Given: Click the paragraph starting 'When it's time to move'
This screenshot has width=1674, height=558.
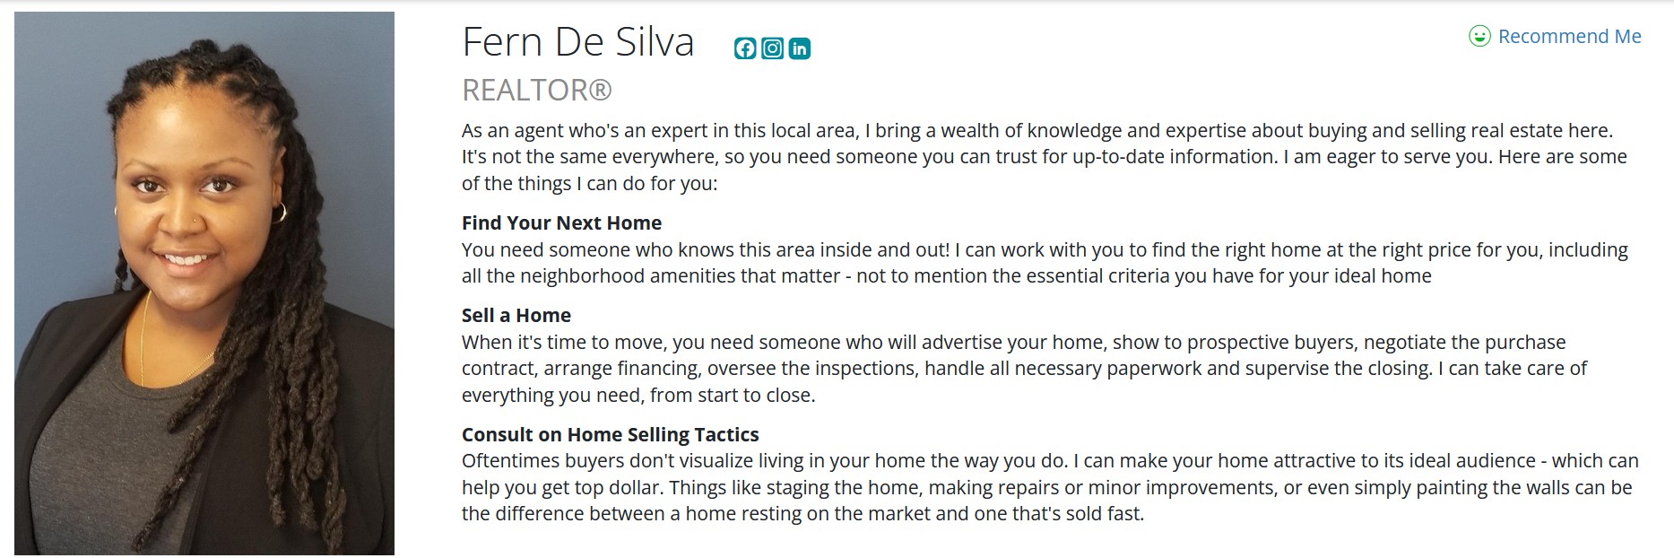Looking at the screenshot, I should click(1022, 369).
